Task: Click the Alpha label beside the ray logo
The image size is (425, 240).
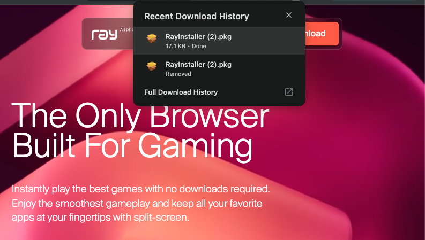Action: [126, 29]
